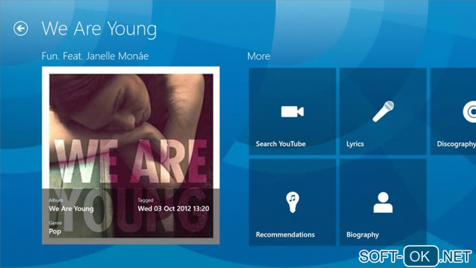
Task: Click the page title We Are Young
Action: point(99,29)
